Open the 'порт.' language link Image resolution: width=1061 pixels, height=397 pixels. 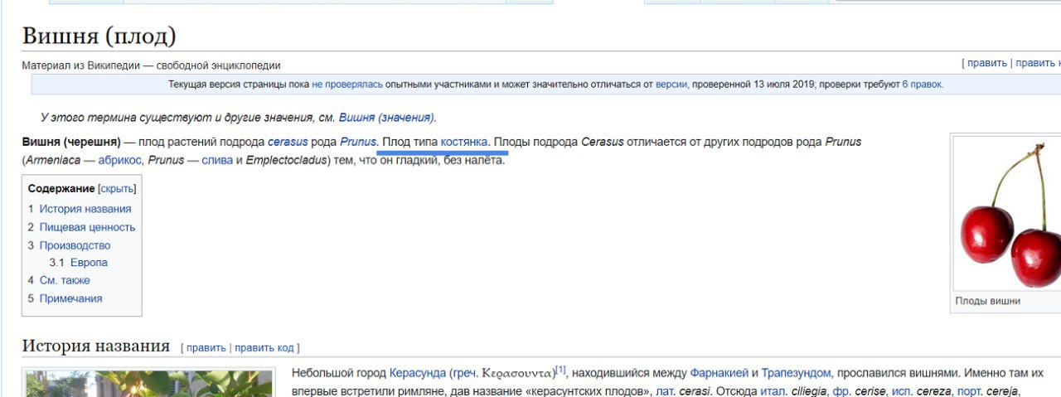click(x=969, y=391)
